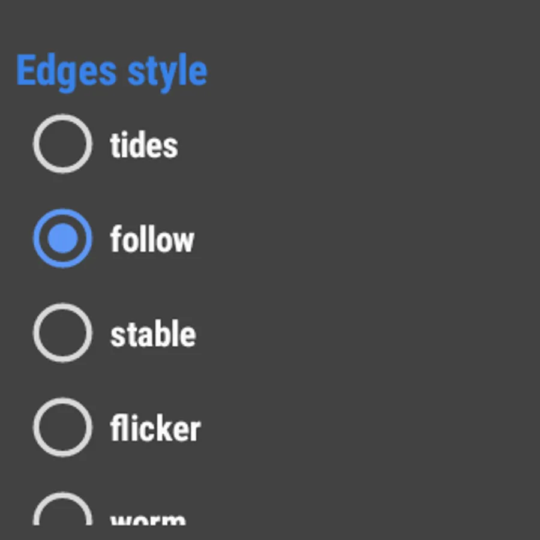This screenshot has height=540, width=540.
Task: Pick the worm edges style option
Action: pyautogui.click(x=62, y=509)
